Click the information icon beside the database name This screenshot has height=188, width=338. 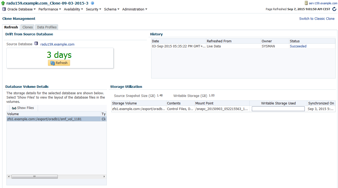coord(92,3)
